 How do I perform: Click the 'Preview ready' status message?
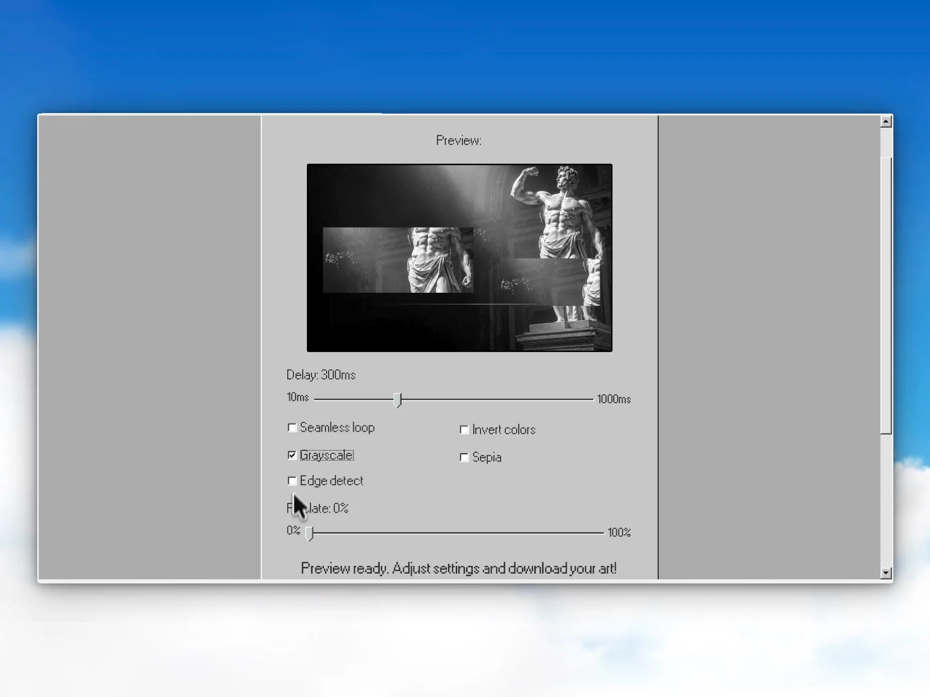(459, 568)
